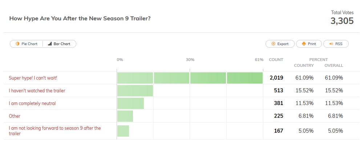Click the COUNTRY percent column header
Screen dimensions: 360x149
(x=304, y=65)
